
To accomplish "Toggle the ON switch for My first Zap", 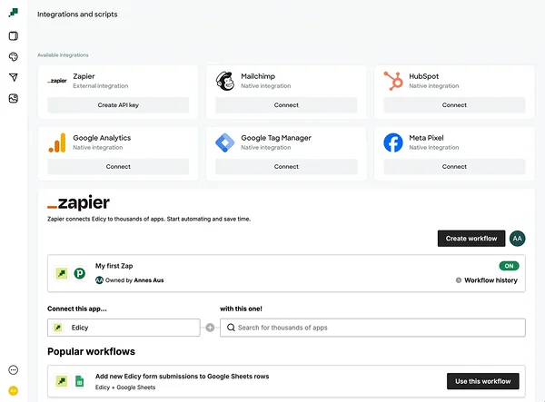I will pos(509,266).
